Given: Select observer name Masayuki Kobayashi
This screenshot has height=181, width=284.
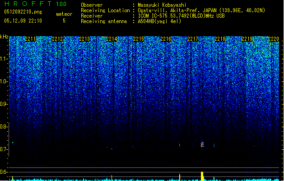Looking at the screenshot, I should point(162,5).
